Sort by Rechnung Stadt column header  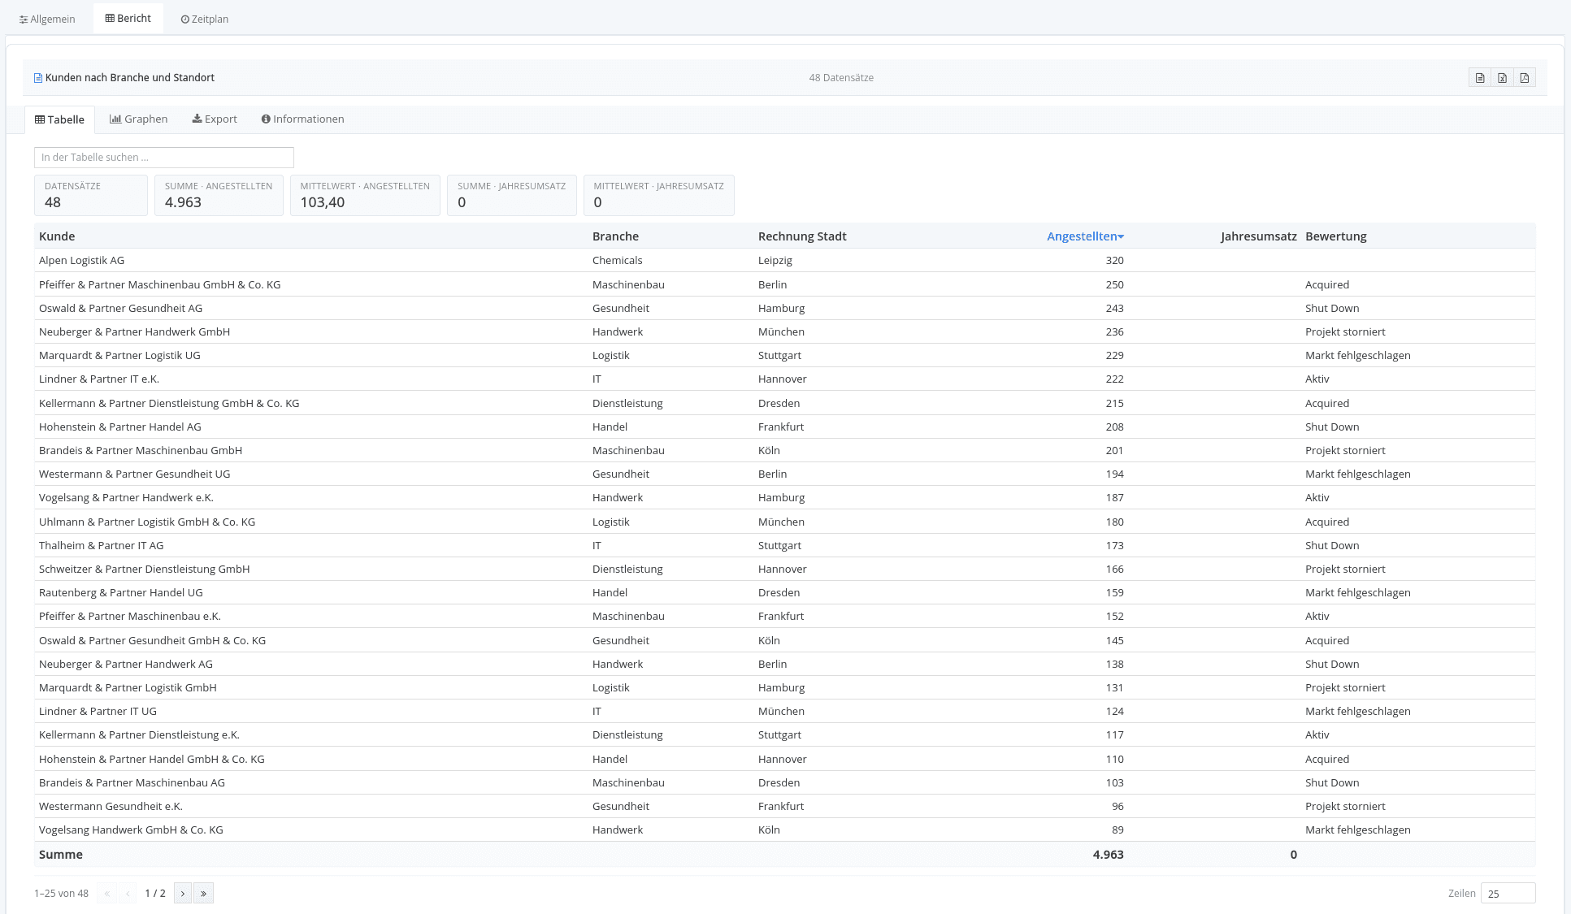point(802,236)
